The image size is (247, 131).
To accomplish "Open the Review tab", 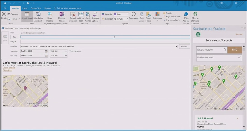I will (x=48, y=8).
